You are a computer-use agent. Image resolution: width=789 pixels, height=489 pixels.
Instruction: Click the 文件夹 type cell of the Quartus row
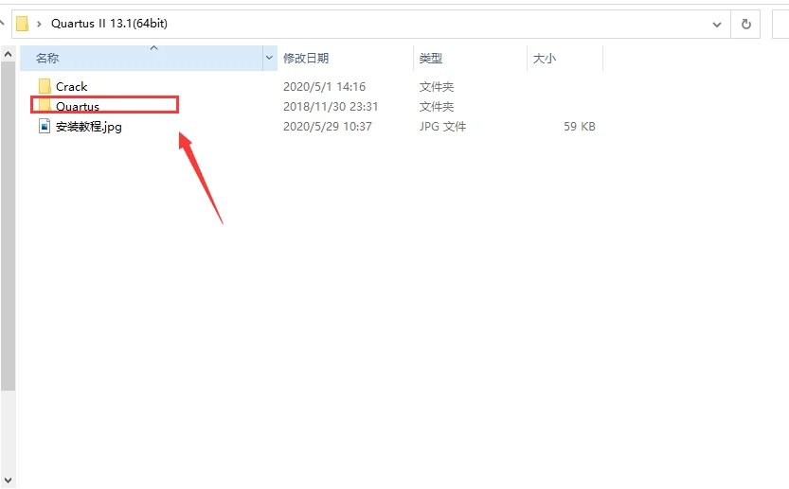click(437, 107)
